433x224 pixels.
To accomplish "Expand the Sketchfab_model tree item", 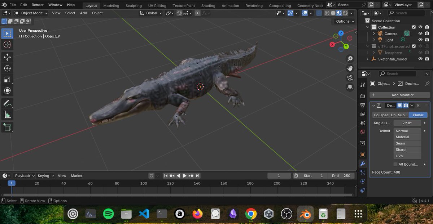I will click(x=368, y=59).
